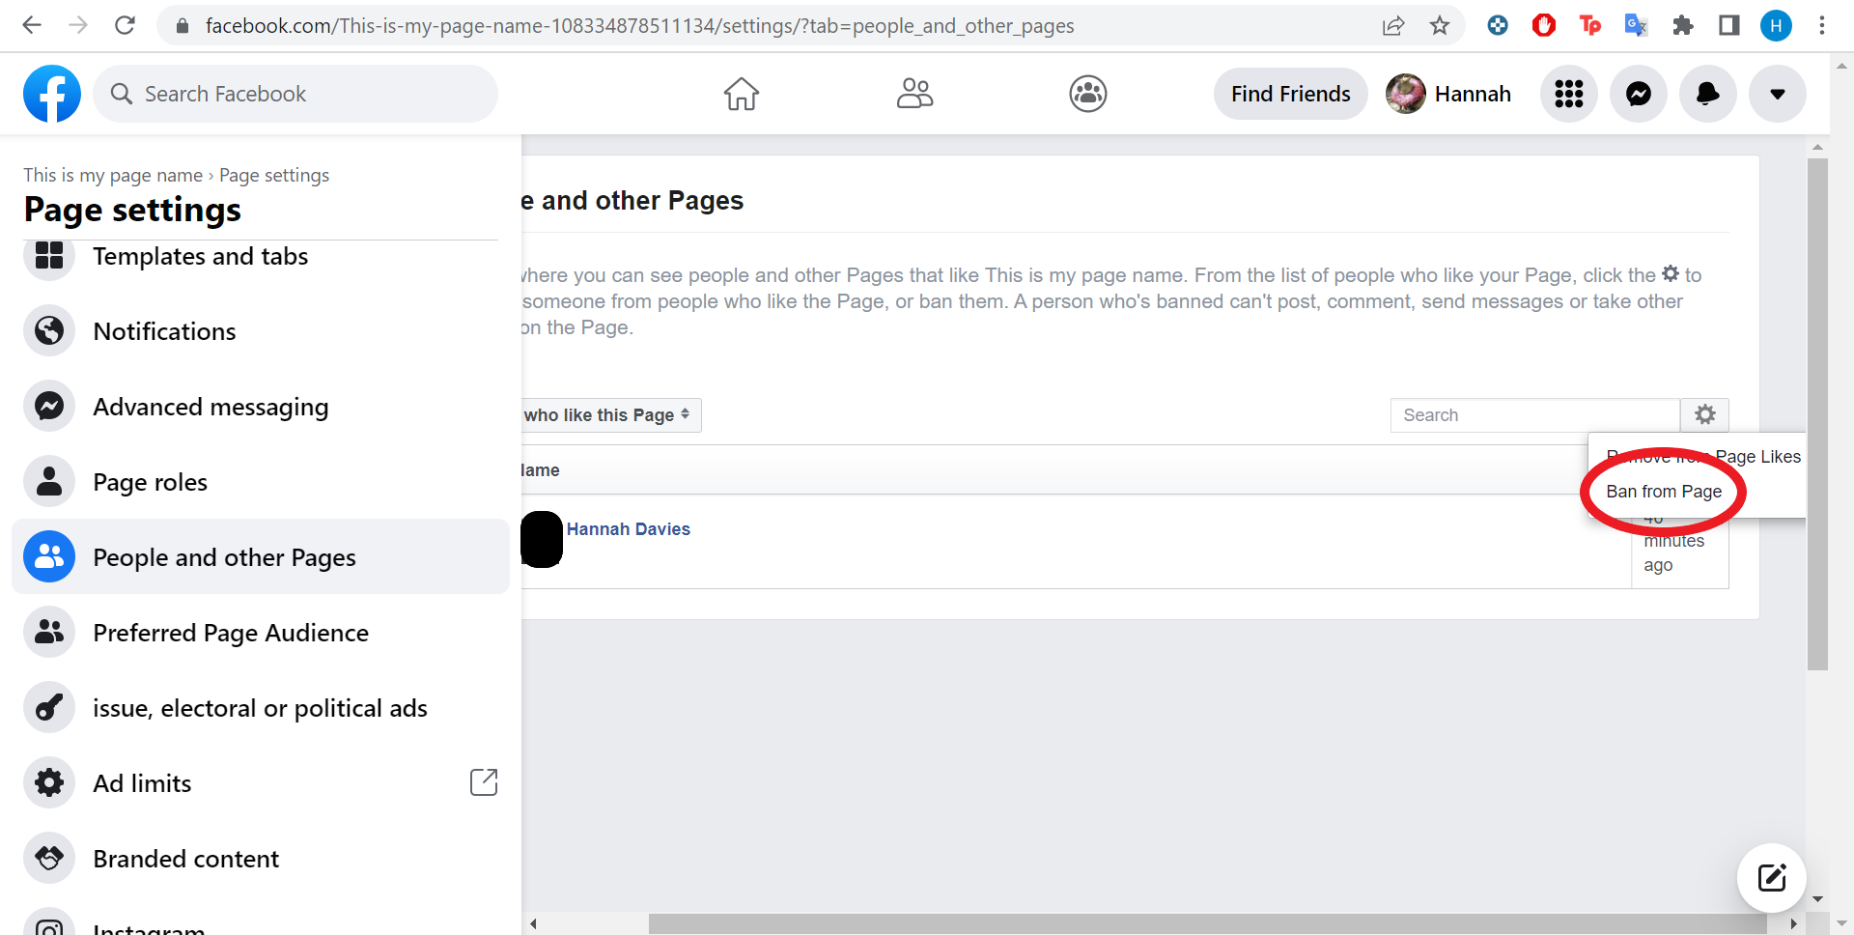The width and height of the screenshot is (1854, 935).
Task: Open Preferred Page Audience
Action: (261, 633)
